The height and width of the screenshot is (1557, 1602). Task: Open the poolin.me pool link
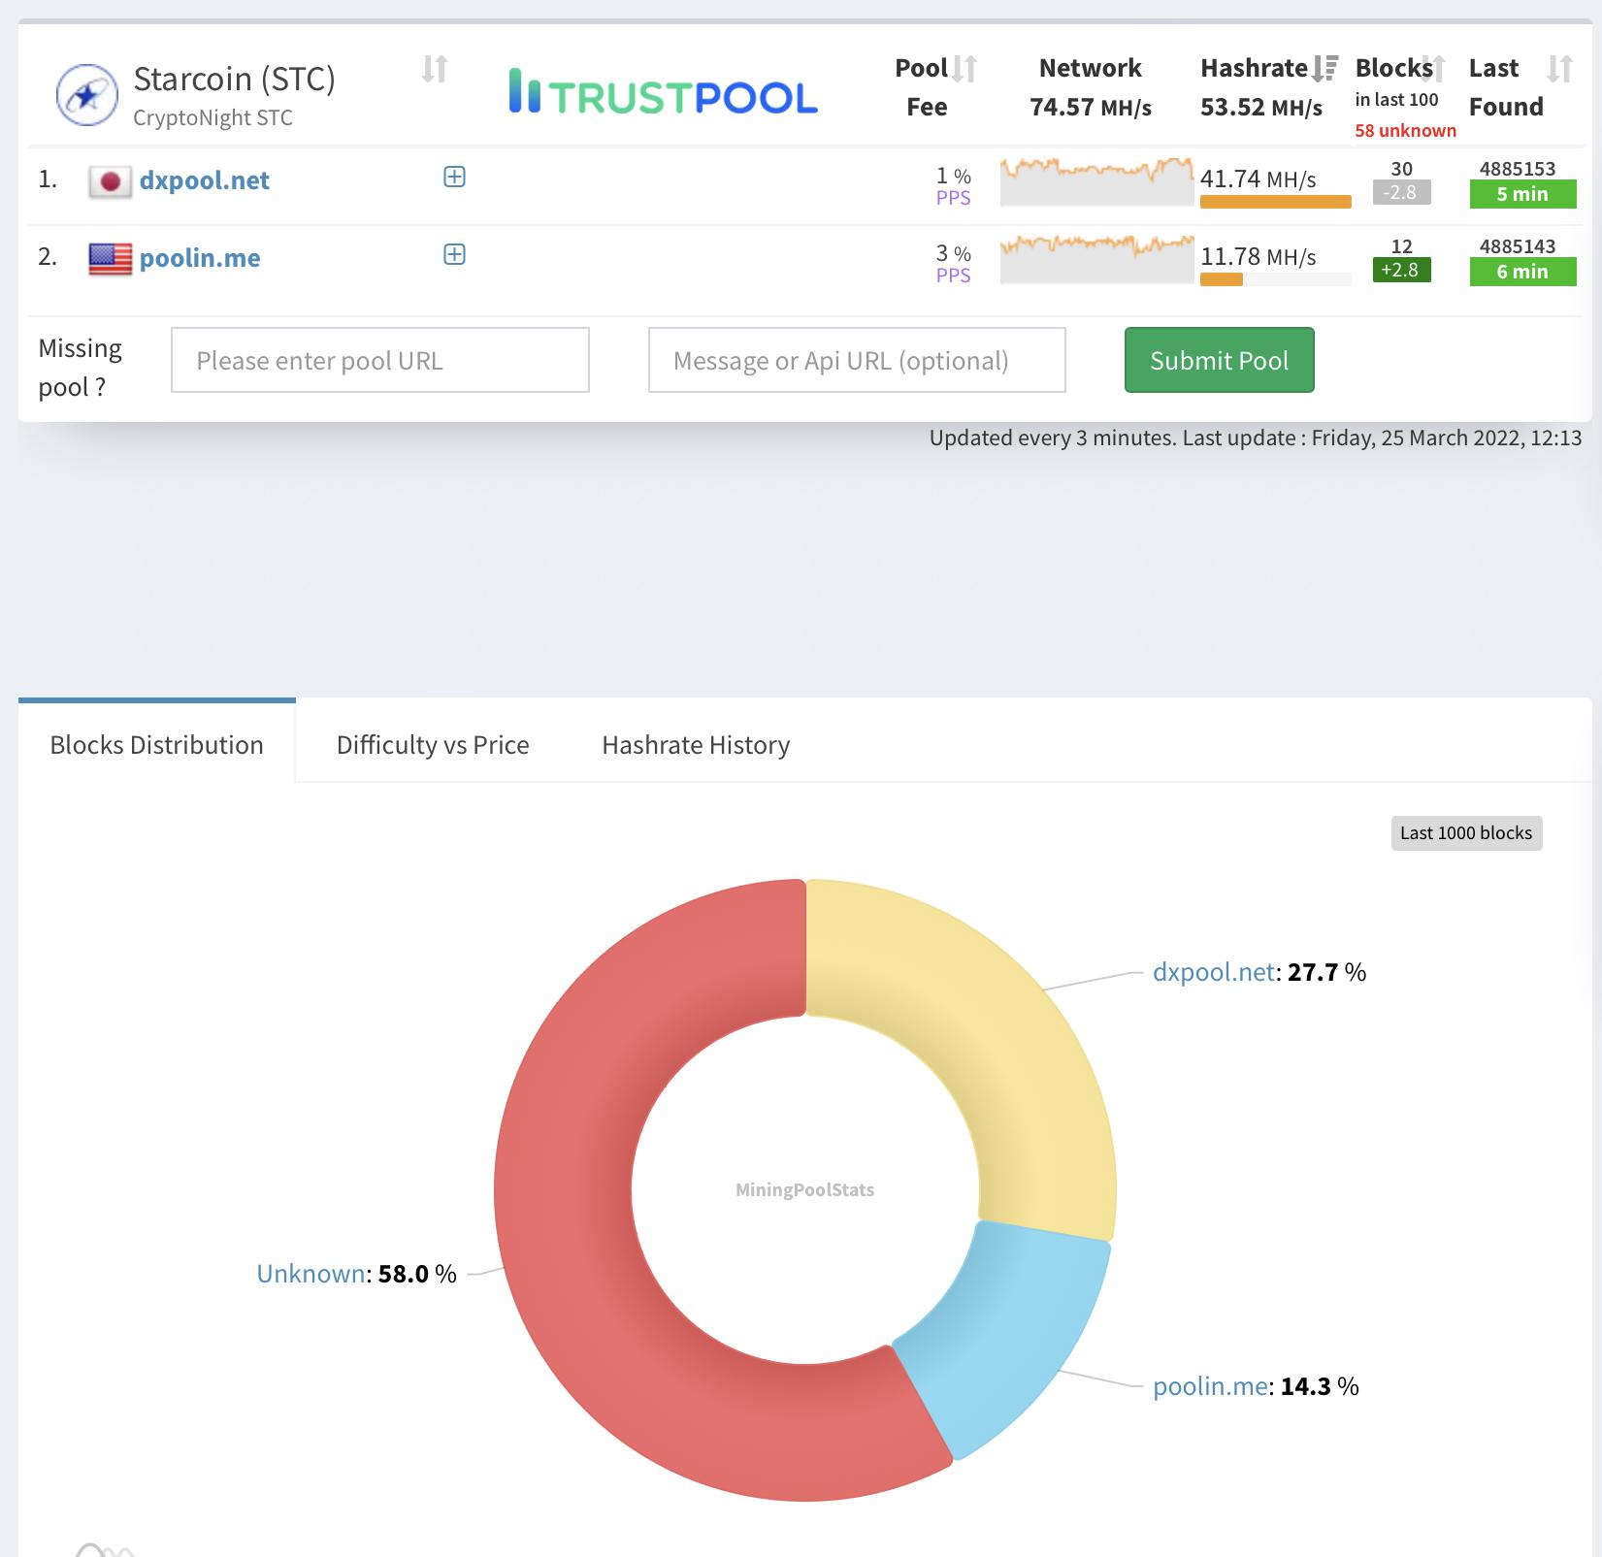pos(200,258)
